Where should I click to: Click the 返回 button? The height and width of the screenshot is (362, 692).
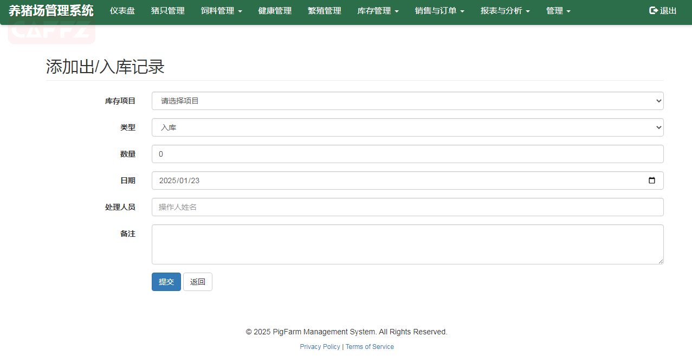(x=198, y=282)
